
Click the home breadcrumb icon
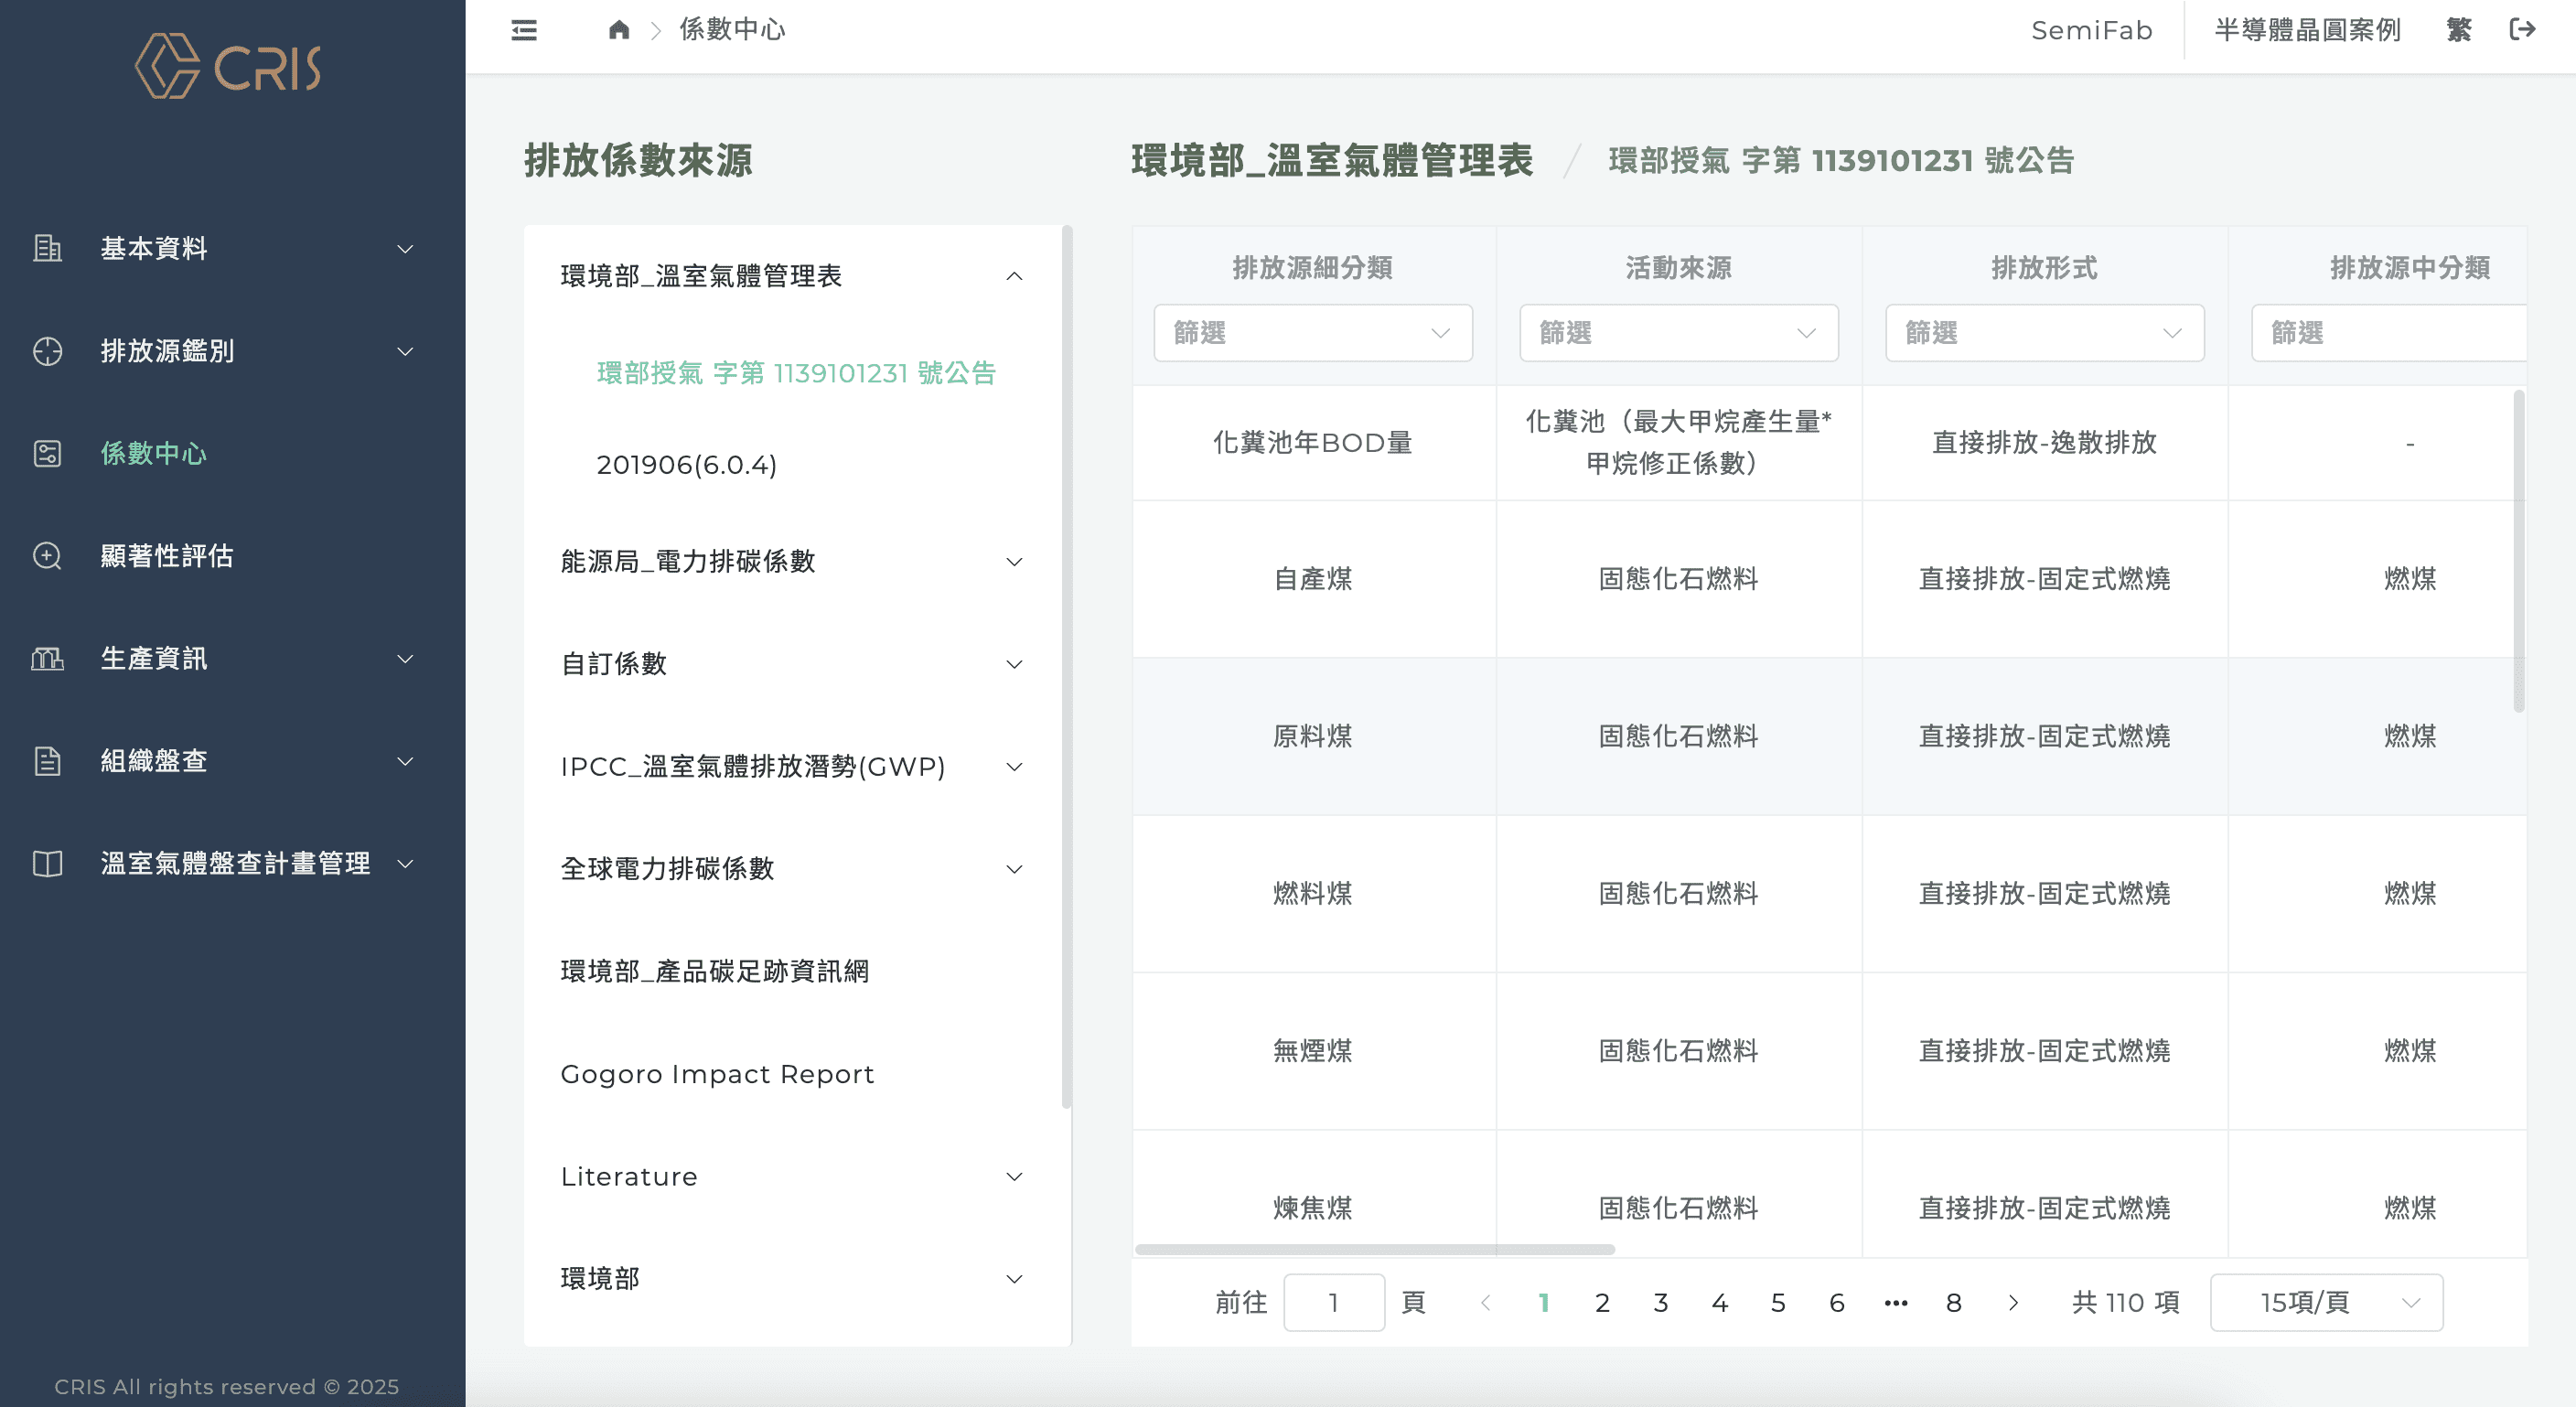click(619, 30)
